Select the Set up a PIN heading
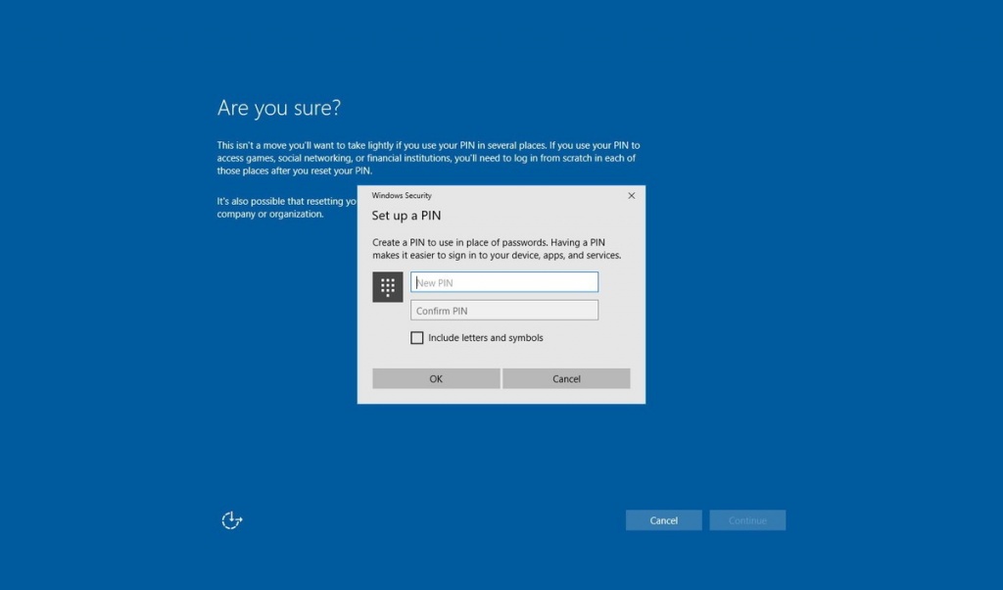This screenshot has height=590, width=1003. 406,216
